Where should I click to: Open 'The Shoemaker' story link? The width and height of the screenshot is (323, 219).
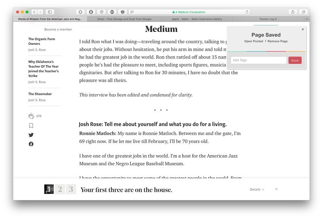click(40, 94)
